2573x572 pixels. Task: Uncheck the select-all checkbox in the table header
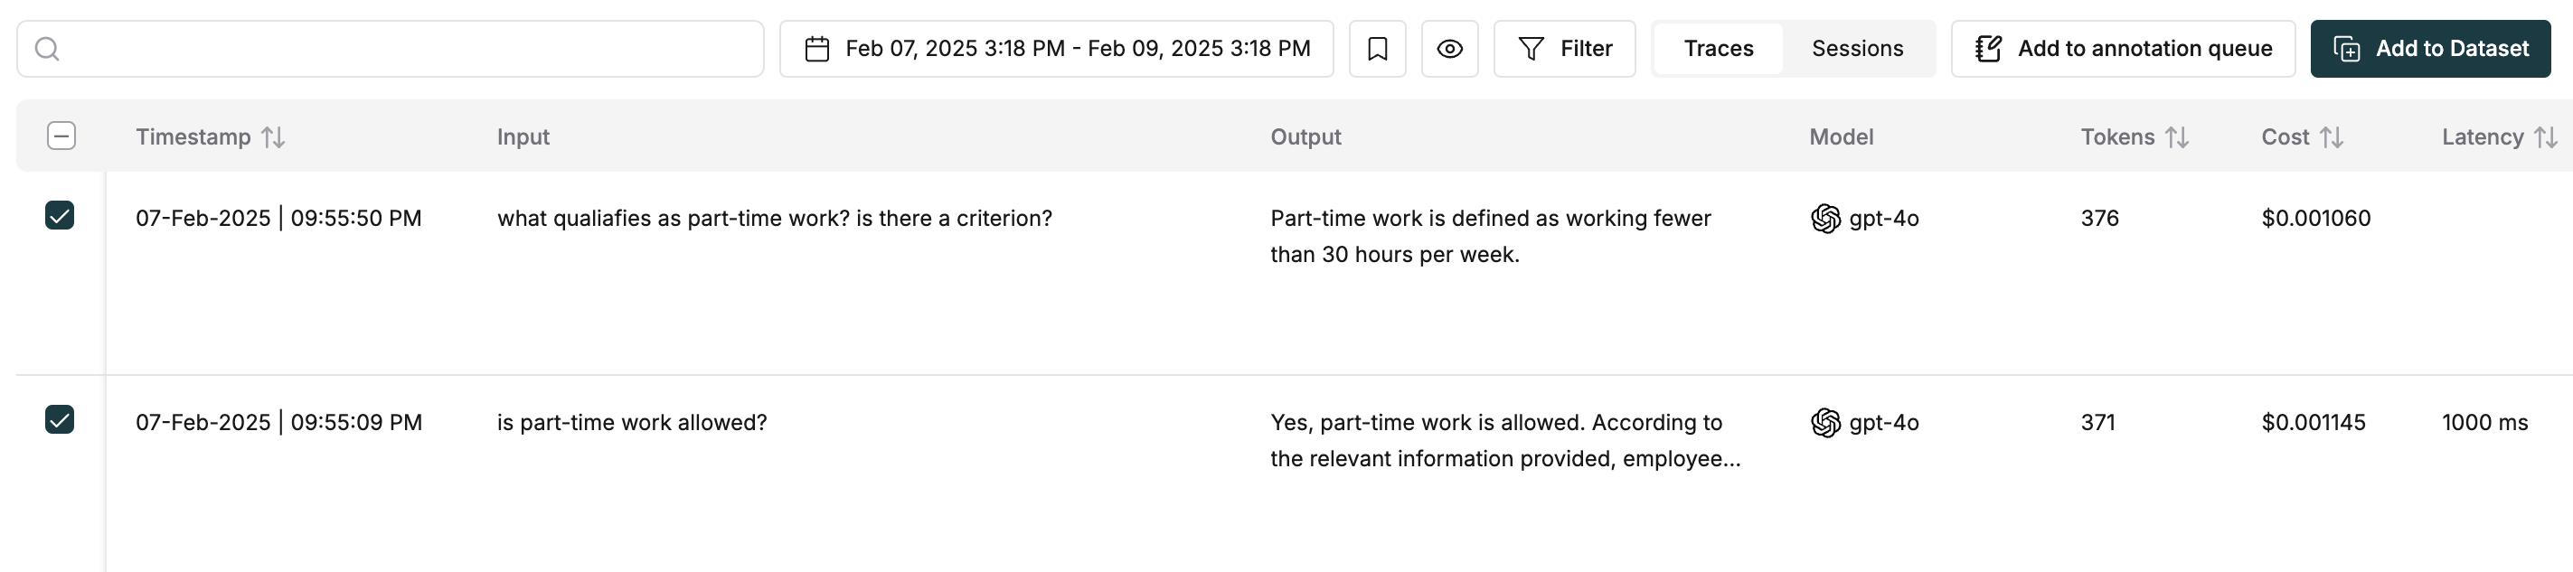(x=61, y=135)
